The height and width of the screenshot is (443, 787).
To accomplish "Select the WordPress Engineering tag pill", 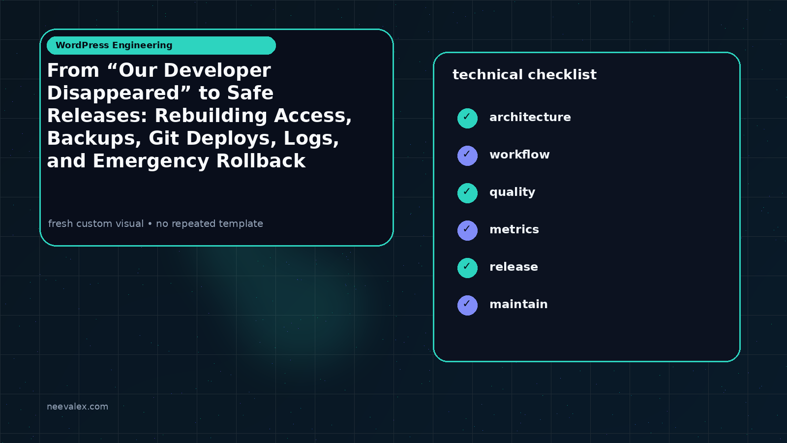I will pos(161,45).
